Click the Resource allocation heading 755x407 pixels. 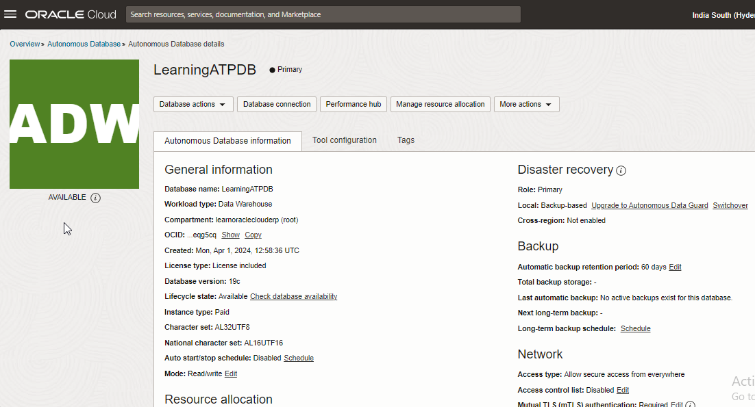click(218, 399)
